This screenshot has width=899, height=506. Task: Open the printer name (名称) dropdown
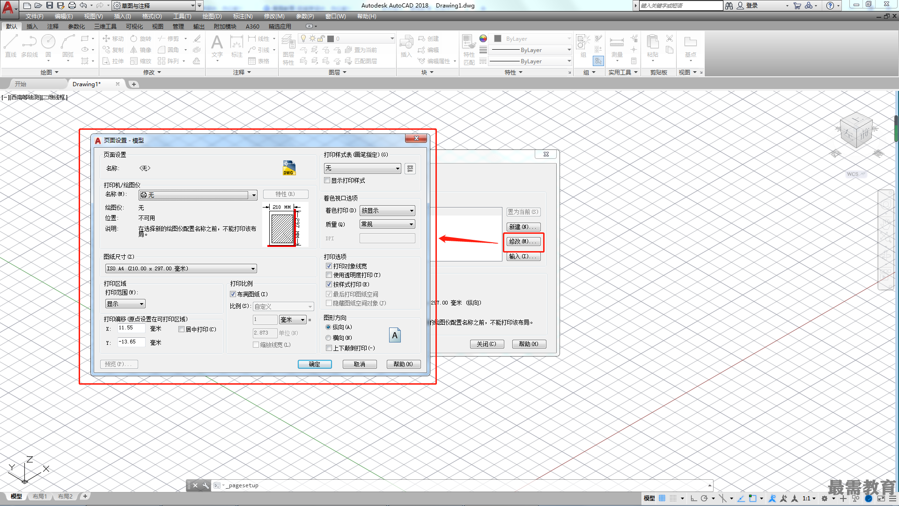(x=198, y=195)
